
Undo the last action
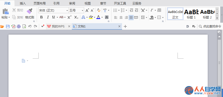(x=30, y=26)
